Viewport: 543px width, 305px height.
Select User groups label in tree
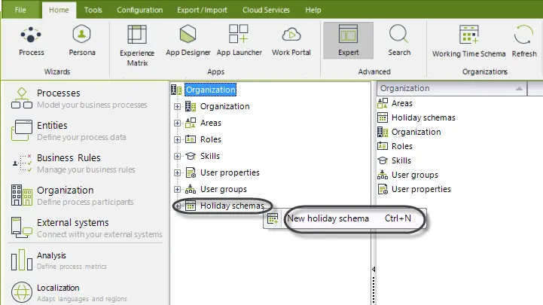[224, 189]
